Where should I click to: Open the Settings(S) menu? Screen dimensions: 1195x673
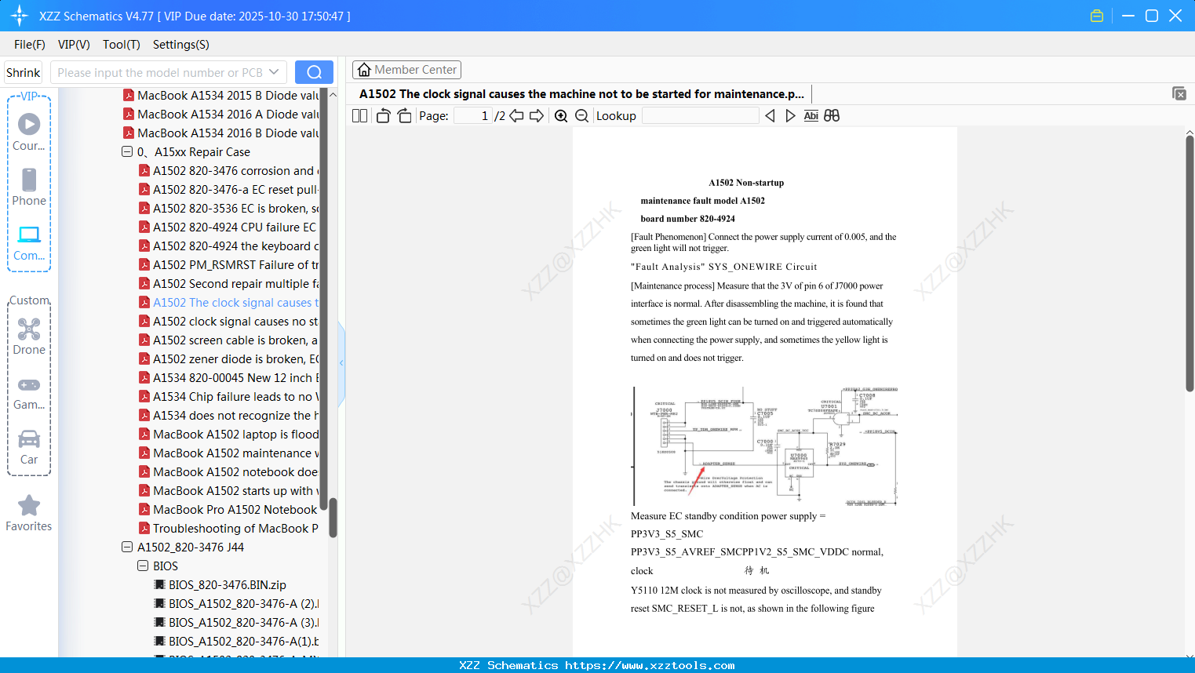click(x=181, y=45)
